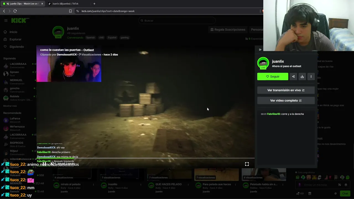This screenshot has width=354, height=199.
Task: Open juanlix avatar in clip panel
Action: click(263, 63)
